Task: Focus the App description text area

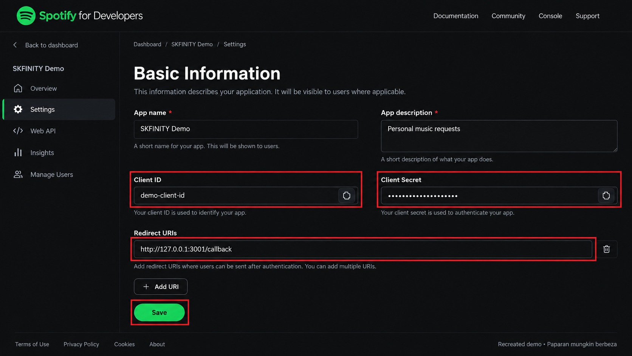Action: 499,136
